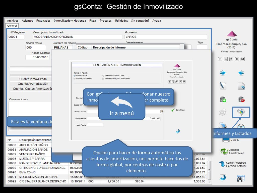This screenshot has width=257, height=193.
Task: Click the records table vertical scrollbar thumb
Action: click(209, 170)
